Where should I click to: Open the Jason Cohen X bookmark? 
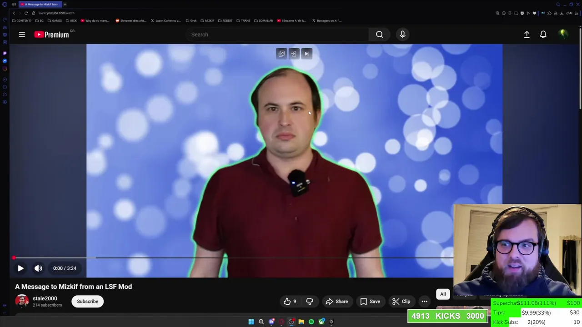(166, 20)
